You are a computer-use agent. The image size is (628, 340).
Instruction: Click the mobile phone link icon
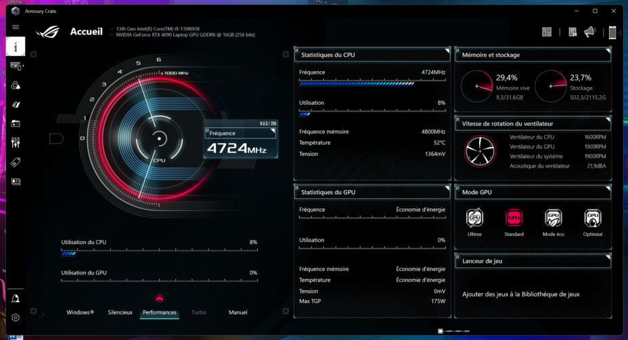612,32
